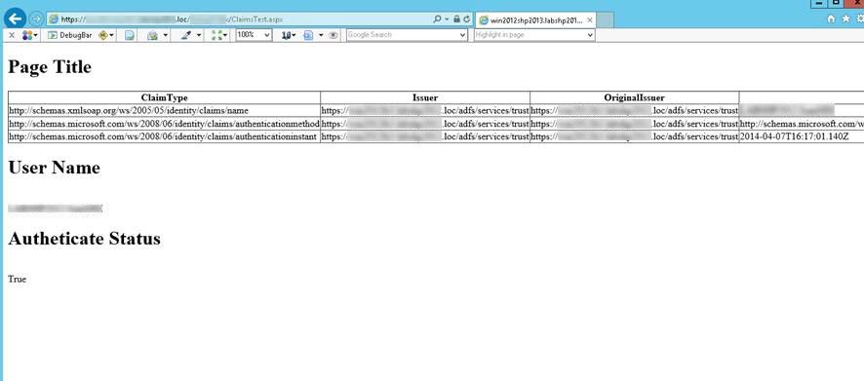Click the page screenshot icon
Viewport: 864px width, 381px height.
(308, 35)
